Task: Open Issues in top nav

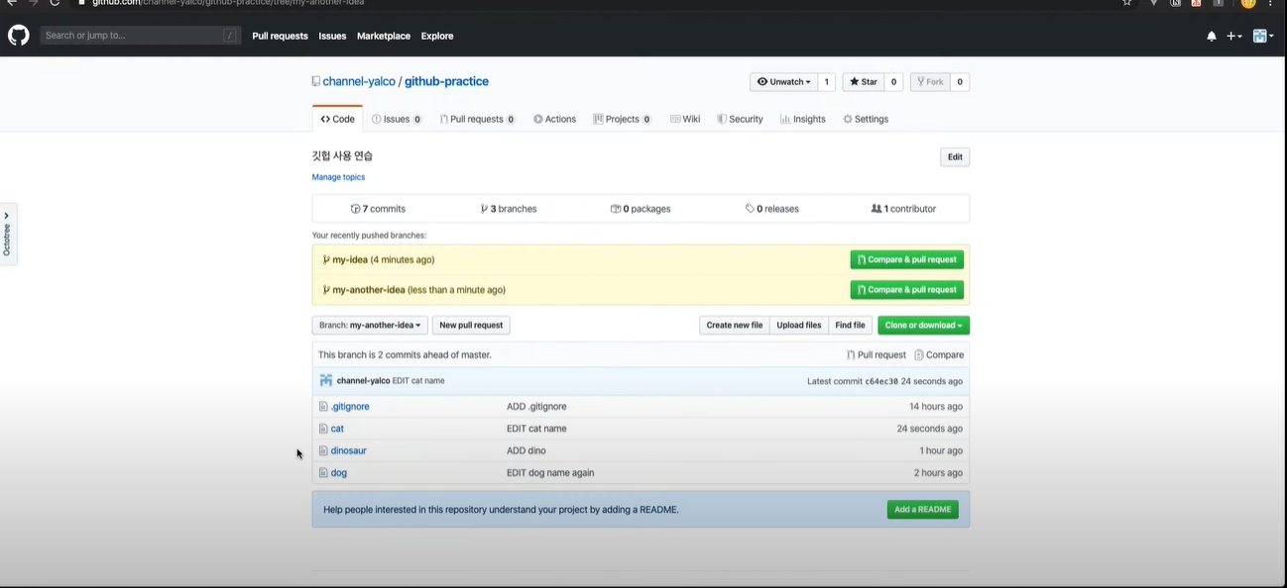Action: point(332,37)
